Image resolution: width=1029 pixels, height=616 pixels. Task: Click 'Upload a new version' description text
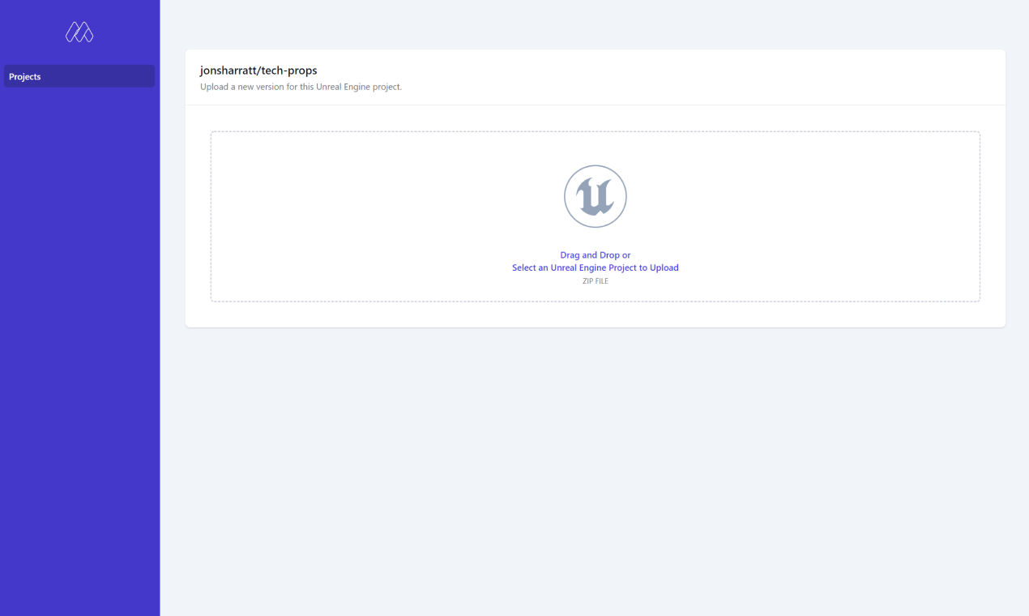coord(301,87)
